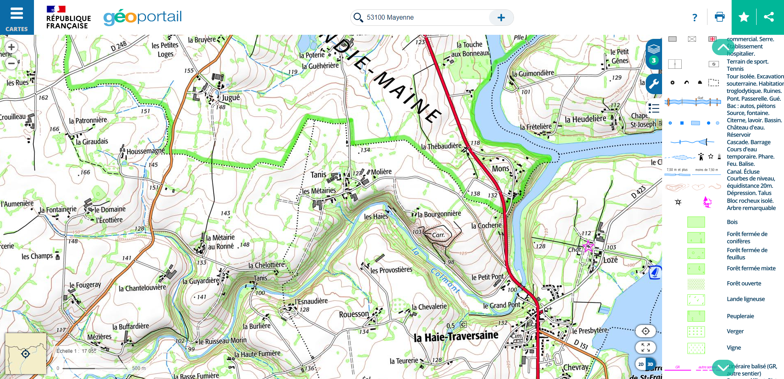This screenshot has width=784, height=379.
Task: Collapse legend panel with up chevron
Action: (x=723, y=47)
